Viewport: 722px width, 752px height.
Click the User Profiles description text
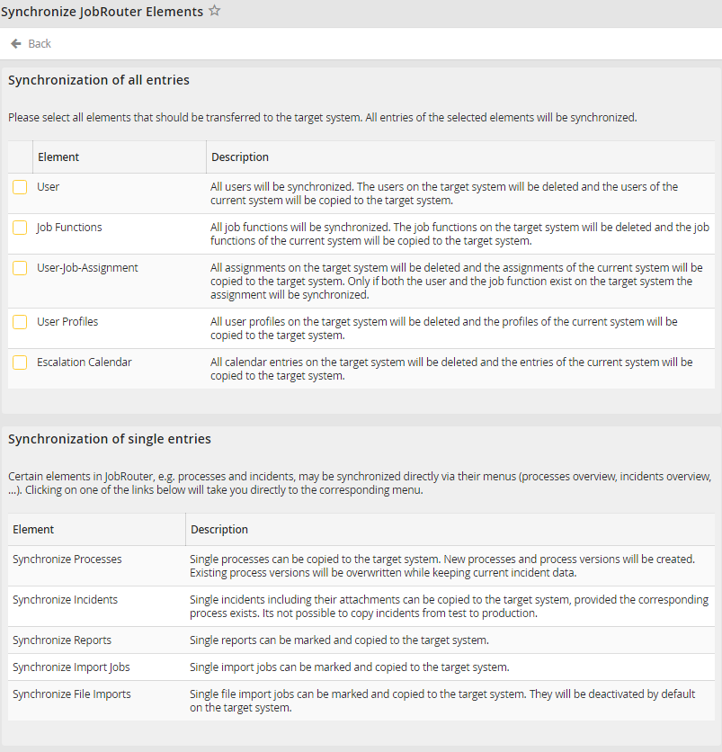(x=444, y=328)
